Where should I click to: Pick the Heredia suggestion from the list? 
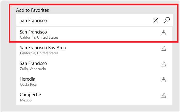click(x=94, y=82)
